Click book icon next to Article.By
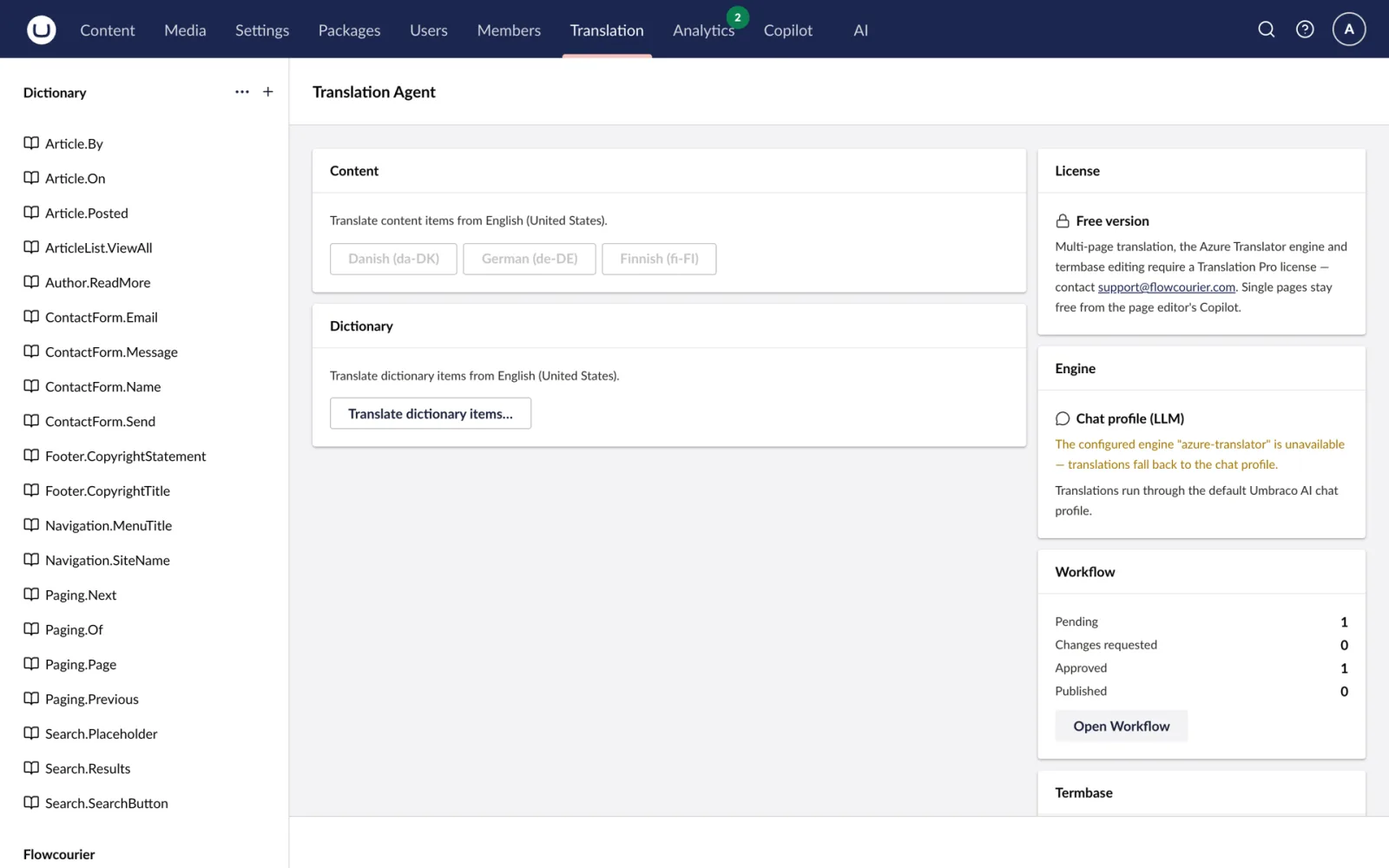 coord(31,143)
